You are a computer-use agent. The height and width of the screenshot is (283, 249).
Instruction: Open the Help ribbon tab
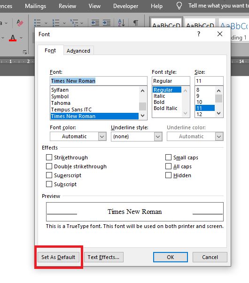click(x=156, y=6)
